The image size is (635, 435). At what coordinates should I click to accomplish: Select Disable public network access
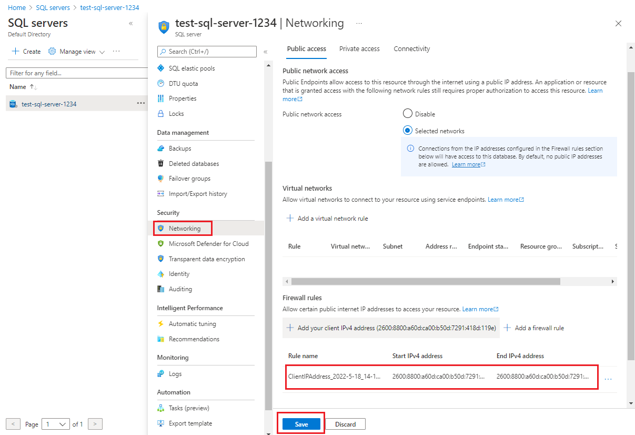pos(407,114)
